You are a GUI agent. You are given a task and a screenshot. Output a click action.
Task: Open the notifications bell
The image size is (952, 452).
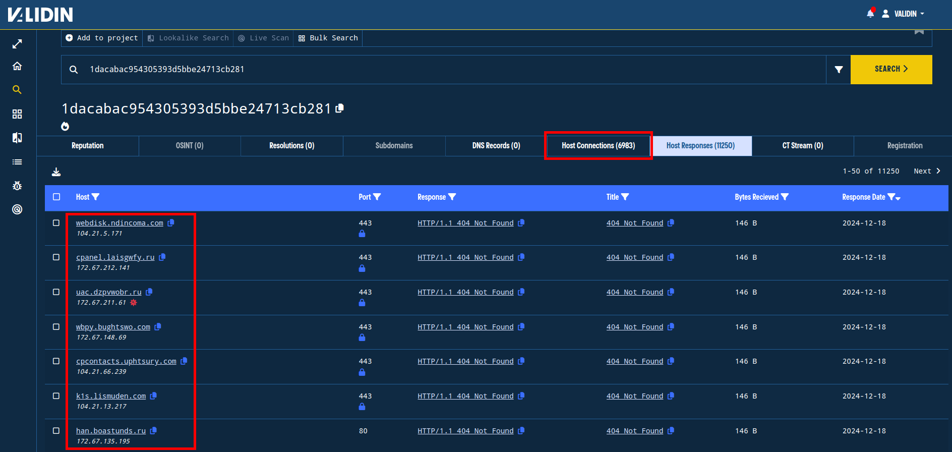870,14
